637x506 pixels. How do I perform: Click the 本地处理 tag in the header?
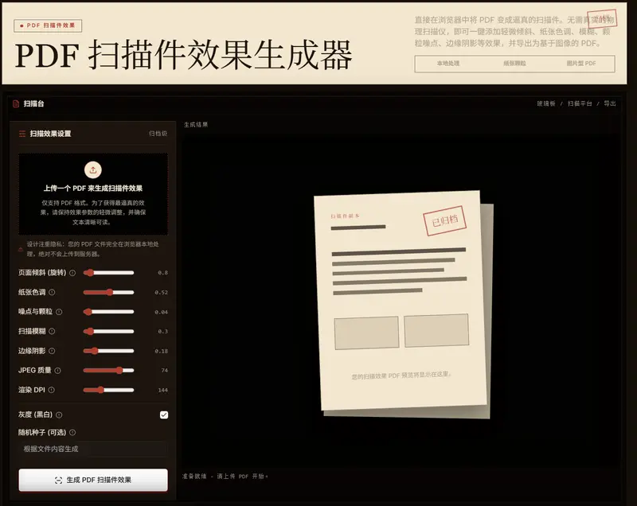(448, 64)
